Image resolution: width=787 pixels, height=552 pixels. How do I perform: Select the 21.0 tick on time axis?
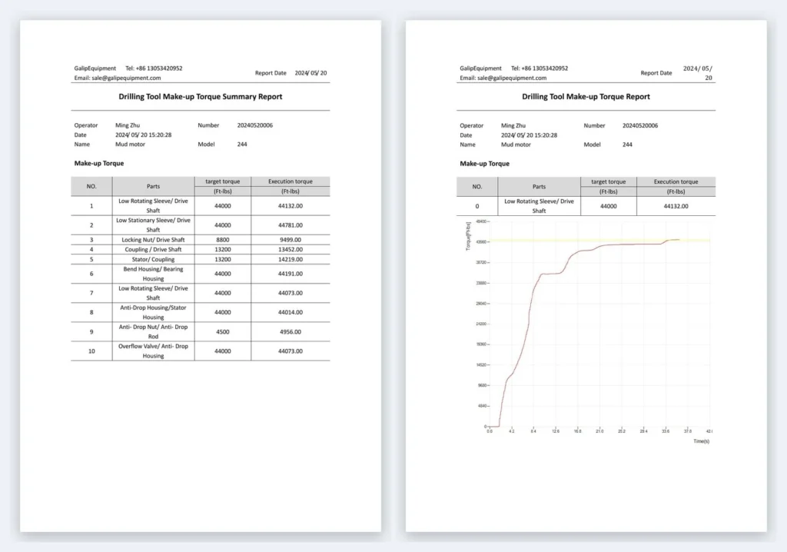tap(599, 431)
